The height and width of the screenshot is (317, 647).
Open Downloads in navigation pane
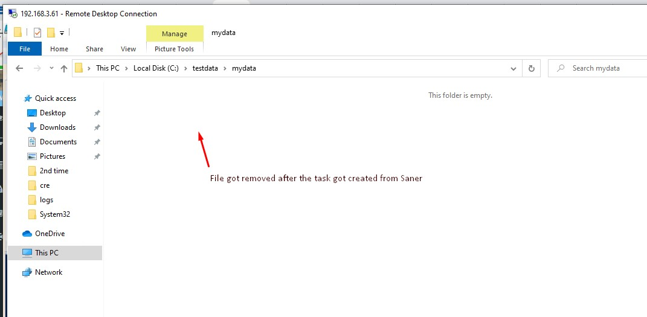click(x=57, y=127)
